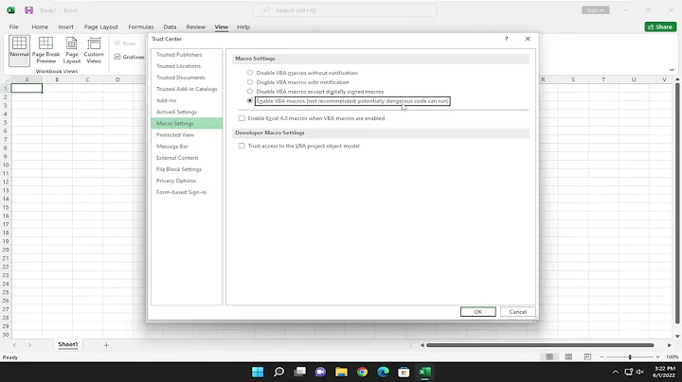Show hidden system tray icons
Screen dimensions: 682x382
[x=616, y=372]
